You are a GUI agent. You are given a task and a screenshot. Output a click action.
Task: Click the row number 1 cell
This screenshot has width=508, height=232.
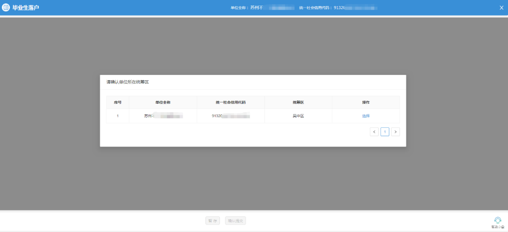[x=118, y=116]
